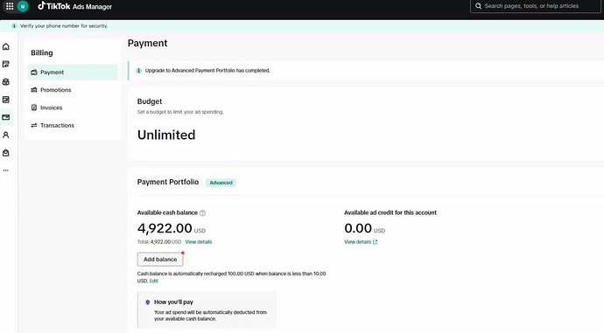
Task: Select Invoices in Billing menu
Action: tap(73, 108)
